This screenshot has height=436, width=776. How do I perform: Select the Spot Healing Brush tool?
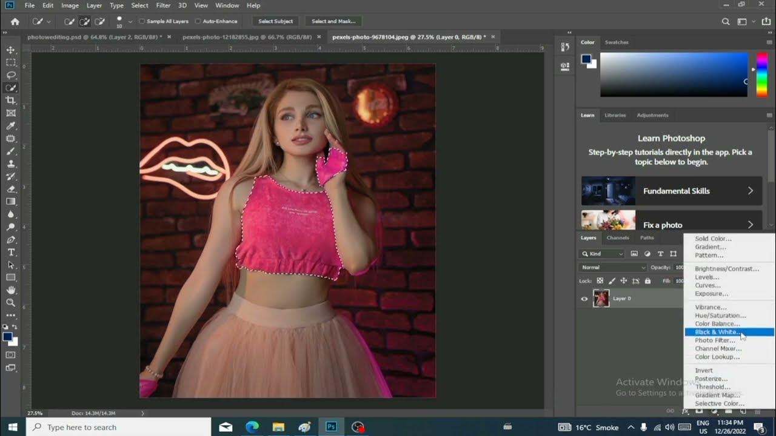(x=10, y=139)
